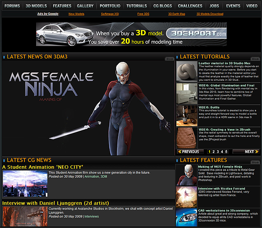This screenshot has width=262, height=228.
Task: Follow the Softimage XSI link
Action: point(110,14)
